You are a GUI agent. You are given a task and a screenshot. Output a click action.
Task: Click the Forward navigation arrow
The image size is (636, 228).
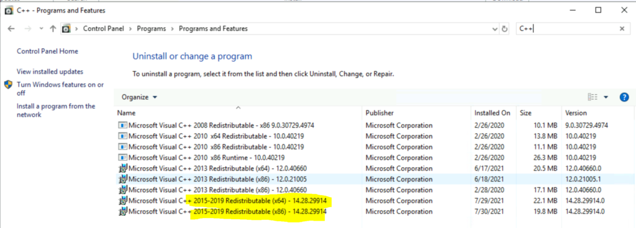point(27,28)
